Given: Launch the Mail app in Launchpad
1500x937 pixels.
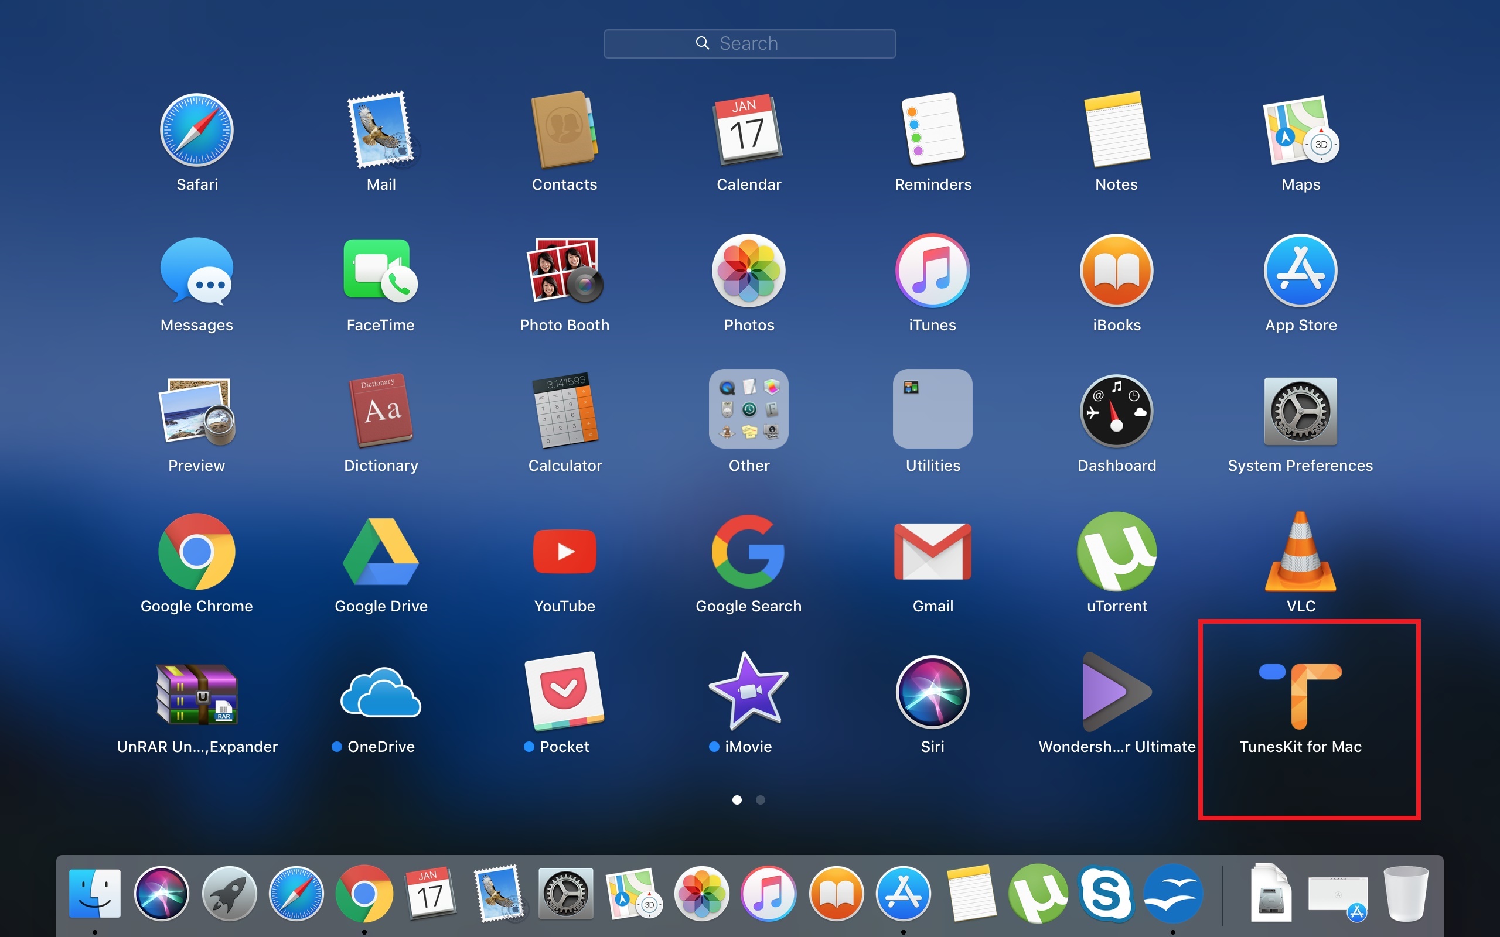Looking at the screenshot, I should pyautogui.click(x=381, y=130).
